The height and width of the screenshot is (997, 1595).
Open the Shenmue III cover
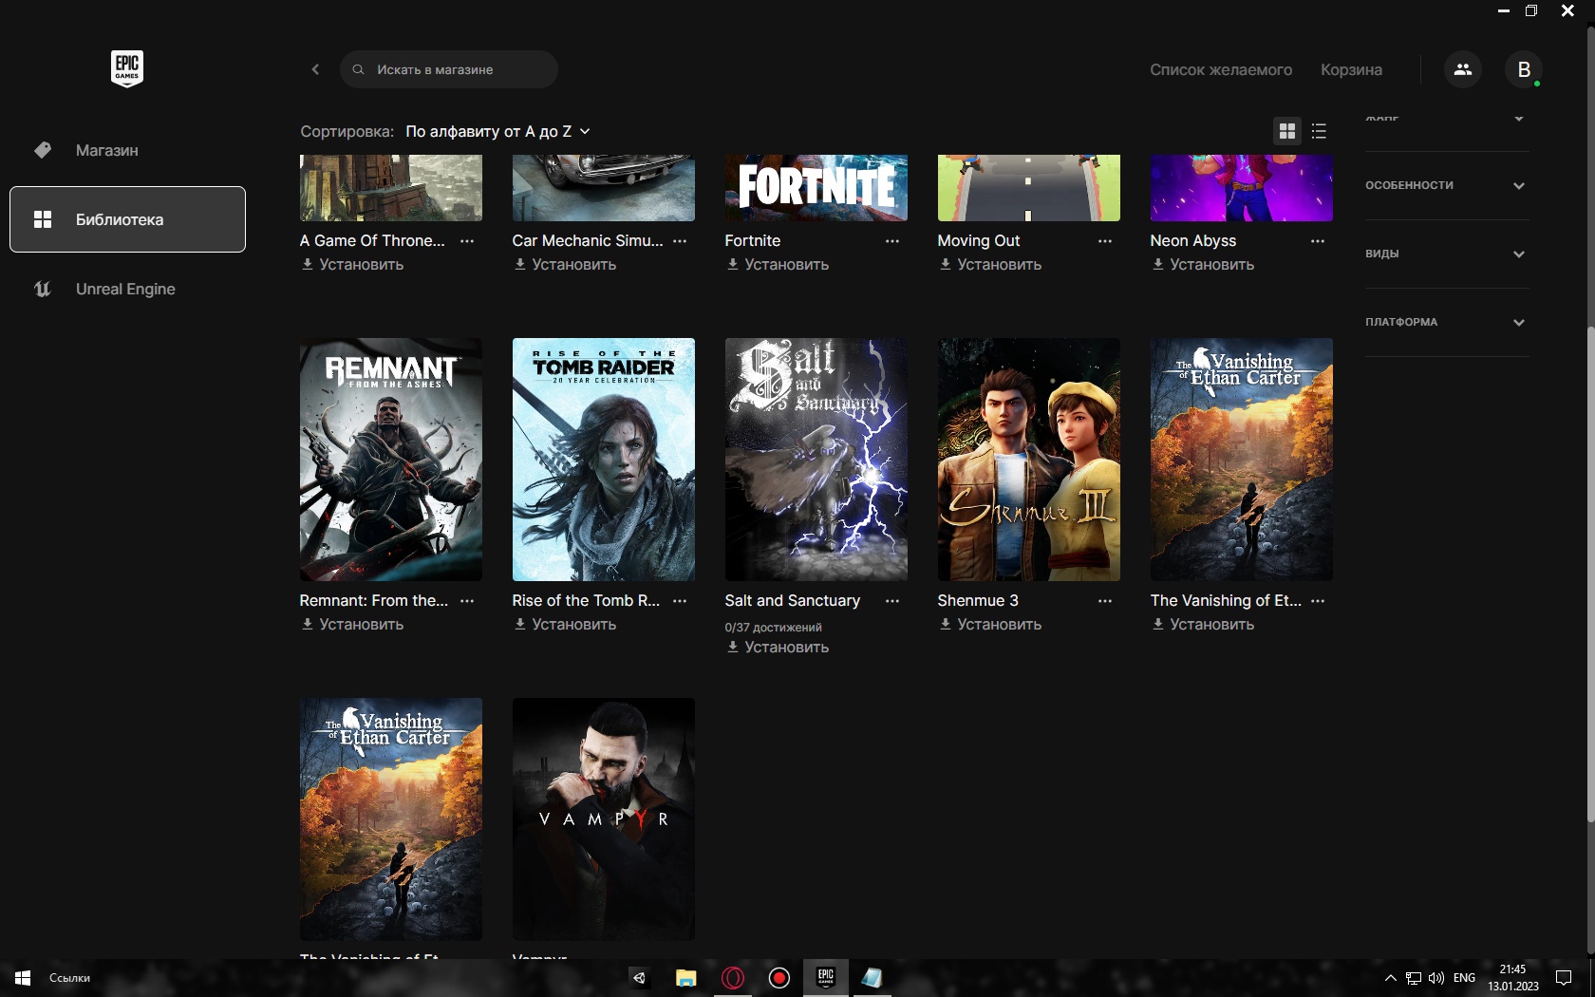coord(1029,460)
